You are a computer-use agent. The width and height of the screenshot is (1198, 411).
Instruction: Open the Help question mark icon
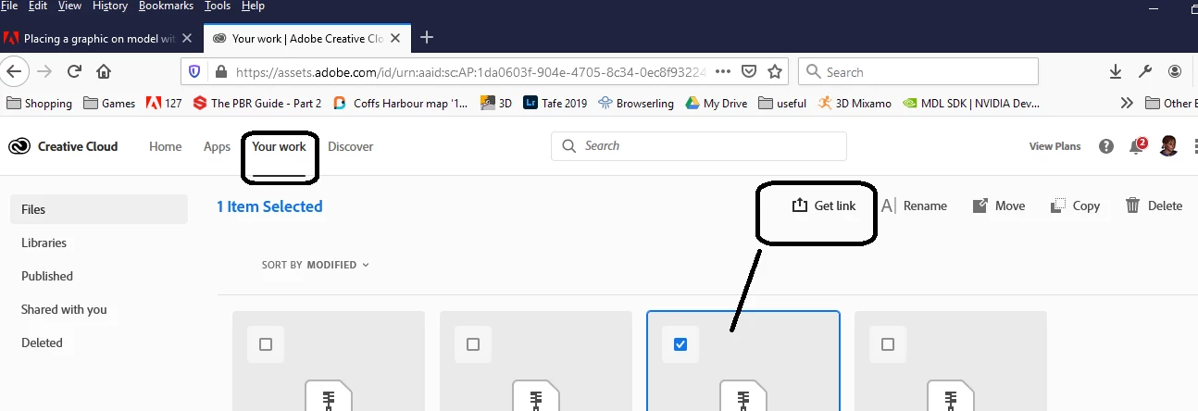(1106, 146)
